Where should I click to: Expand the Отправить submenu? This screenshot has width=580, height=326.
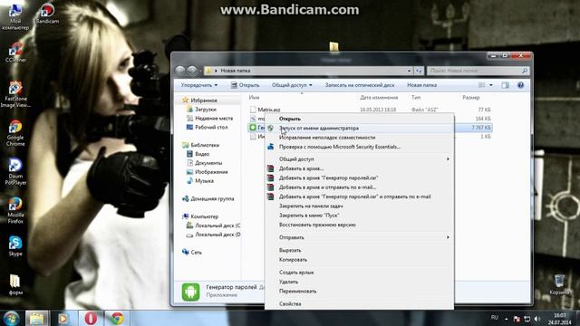coord(359,237)
